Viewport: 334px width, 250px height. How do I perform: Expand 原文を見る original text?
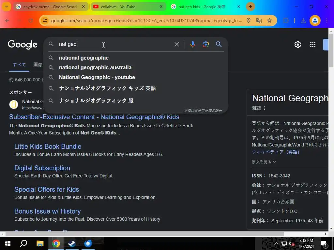point(264,162)
